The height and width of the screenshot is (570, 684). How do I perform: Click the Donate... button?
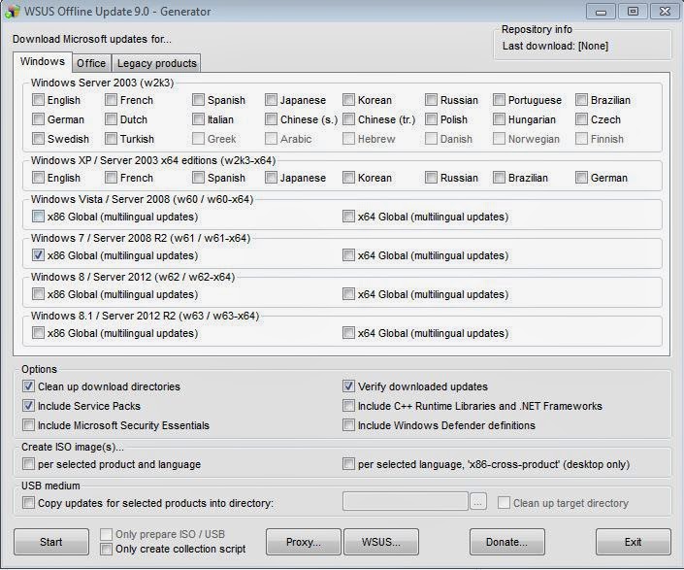506,542
